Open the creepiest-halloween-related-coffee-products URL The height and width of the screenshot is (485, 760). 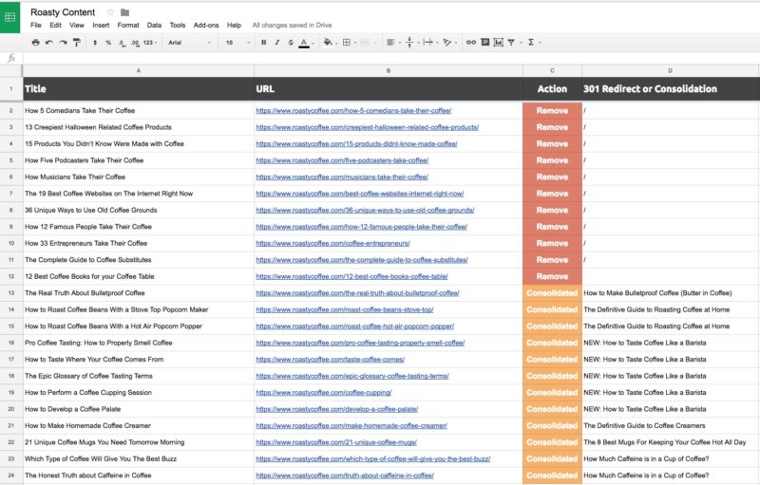point(368,127)
